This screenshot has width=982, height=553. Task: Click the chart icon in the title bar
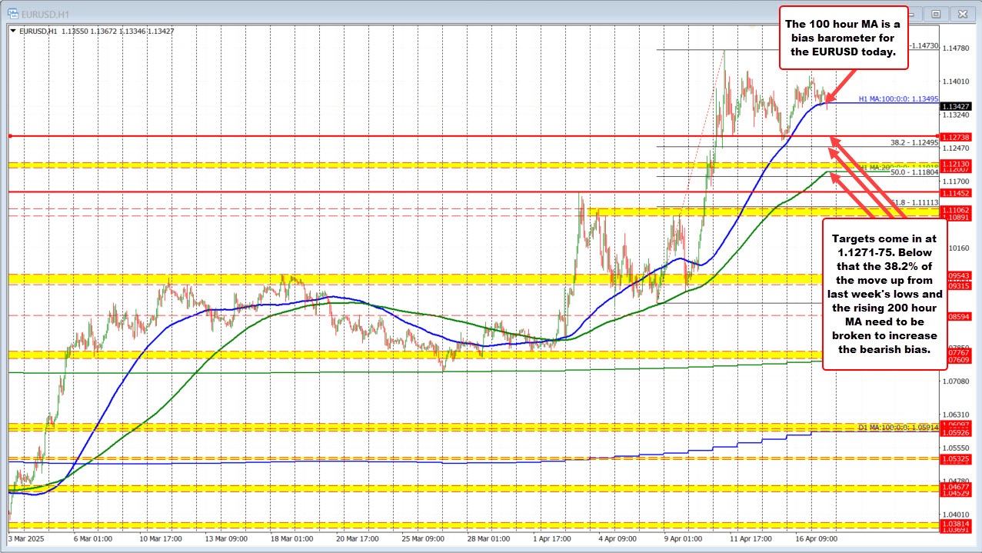[12, 13]
